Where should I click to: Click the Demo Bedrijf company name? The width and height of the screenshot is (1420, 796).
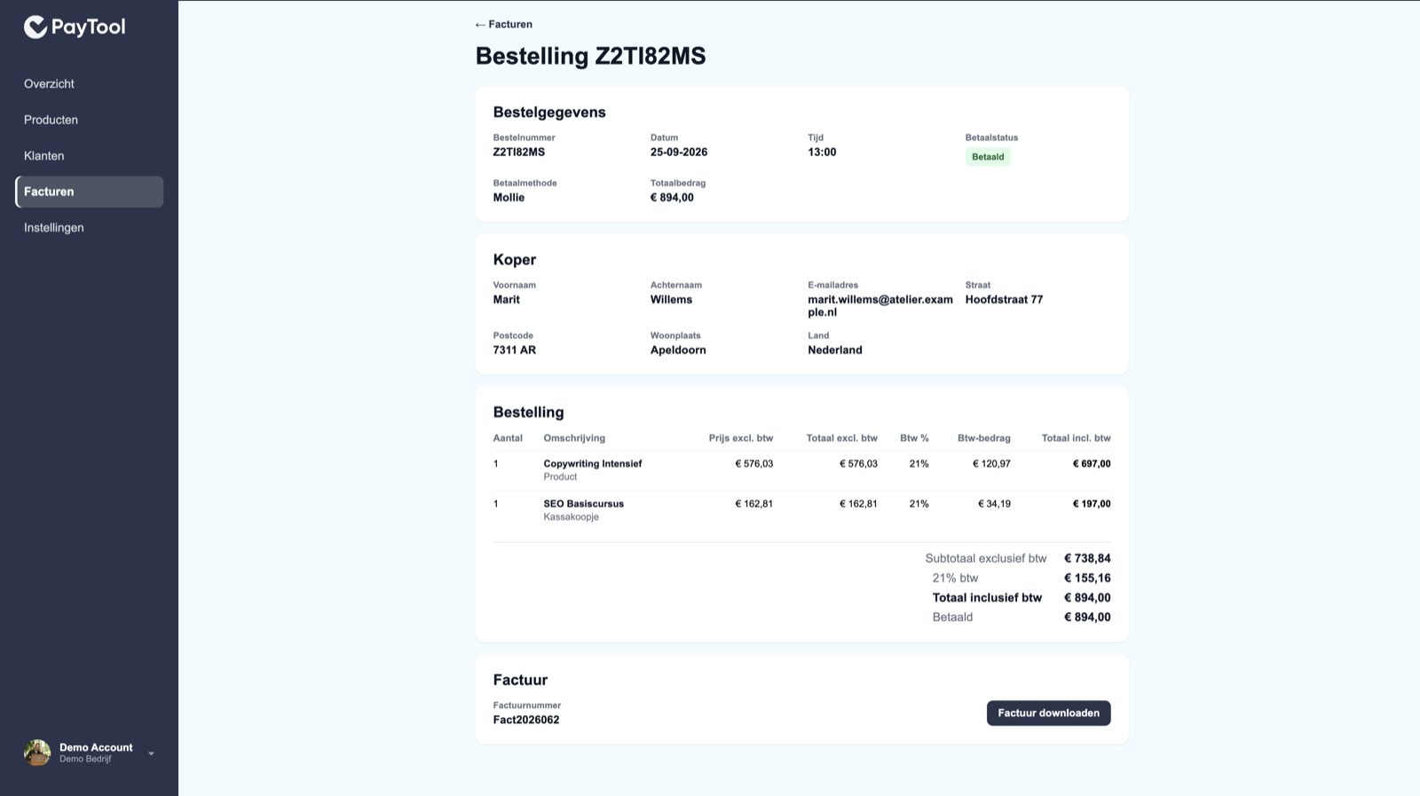click(85, 760)
